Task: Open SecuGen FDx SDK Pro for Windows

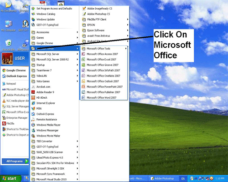Action: pyautogui.click(x=54, y=163)
